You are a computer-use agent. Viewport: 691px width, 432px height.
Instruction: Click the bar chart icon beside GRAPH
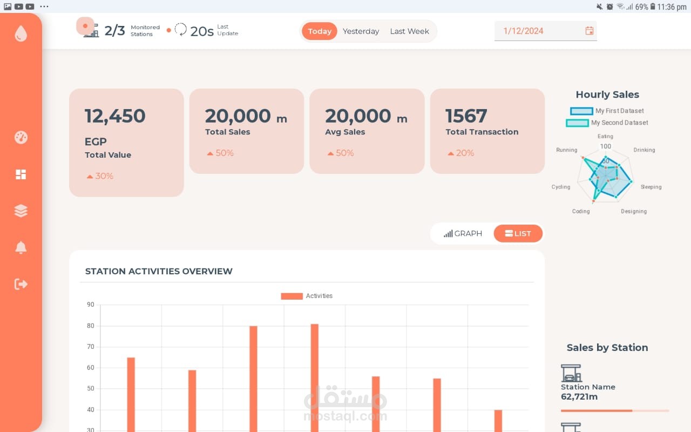tap(448, 234)
